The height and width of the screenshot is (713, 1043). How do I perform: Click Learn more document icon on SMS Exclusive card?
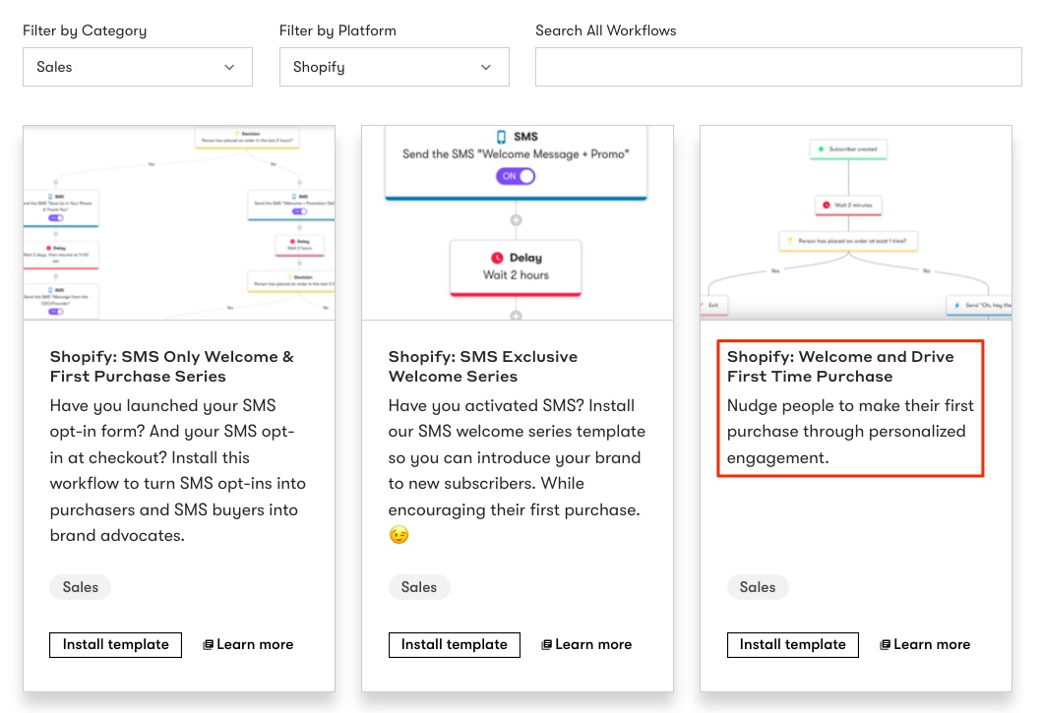[547, 645]
